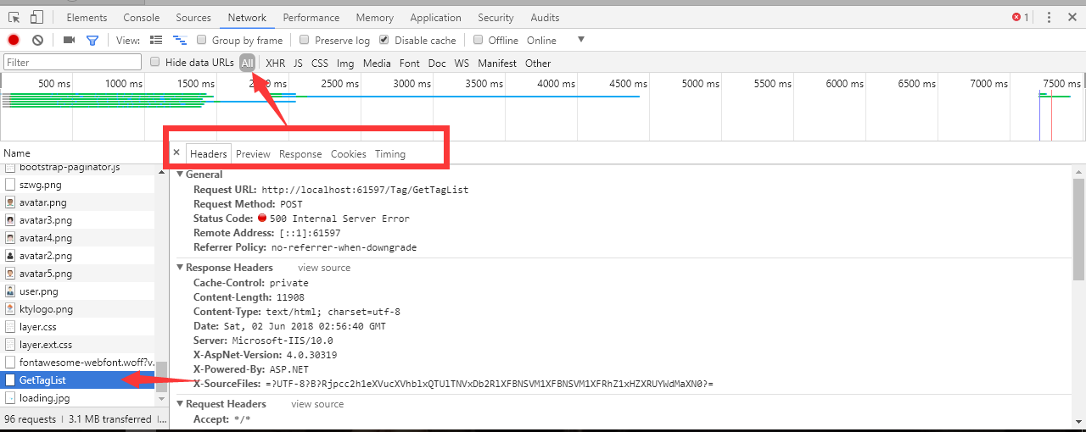
Task: Enable the Offline checkbox
Action: click(479, 40)
